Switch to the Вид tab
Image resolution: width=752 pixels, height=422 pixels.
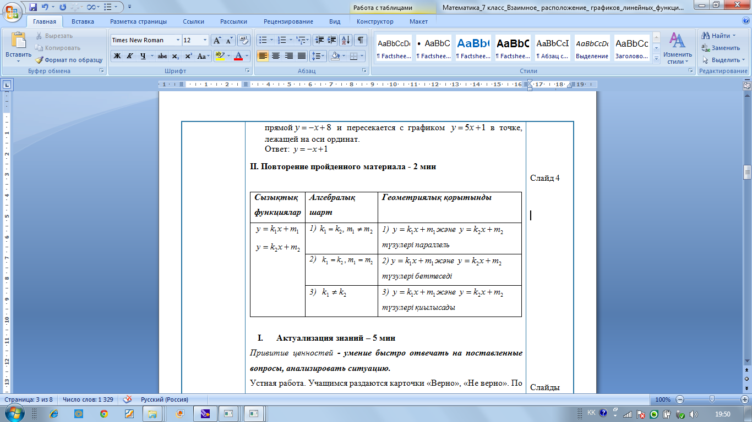point(335,21)
